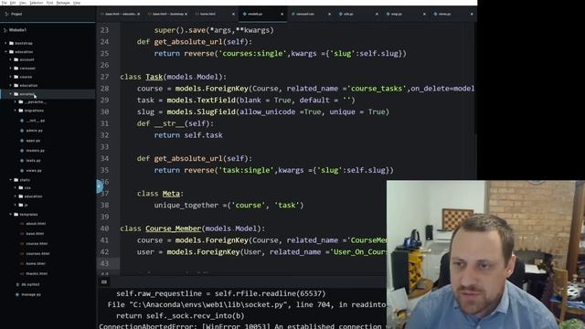Collapse the templates folder arrow

pyautogui.click(x=10, y=215)
